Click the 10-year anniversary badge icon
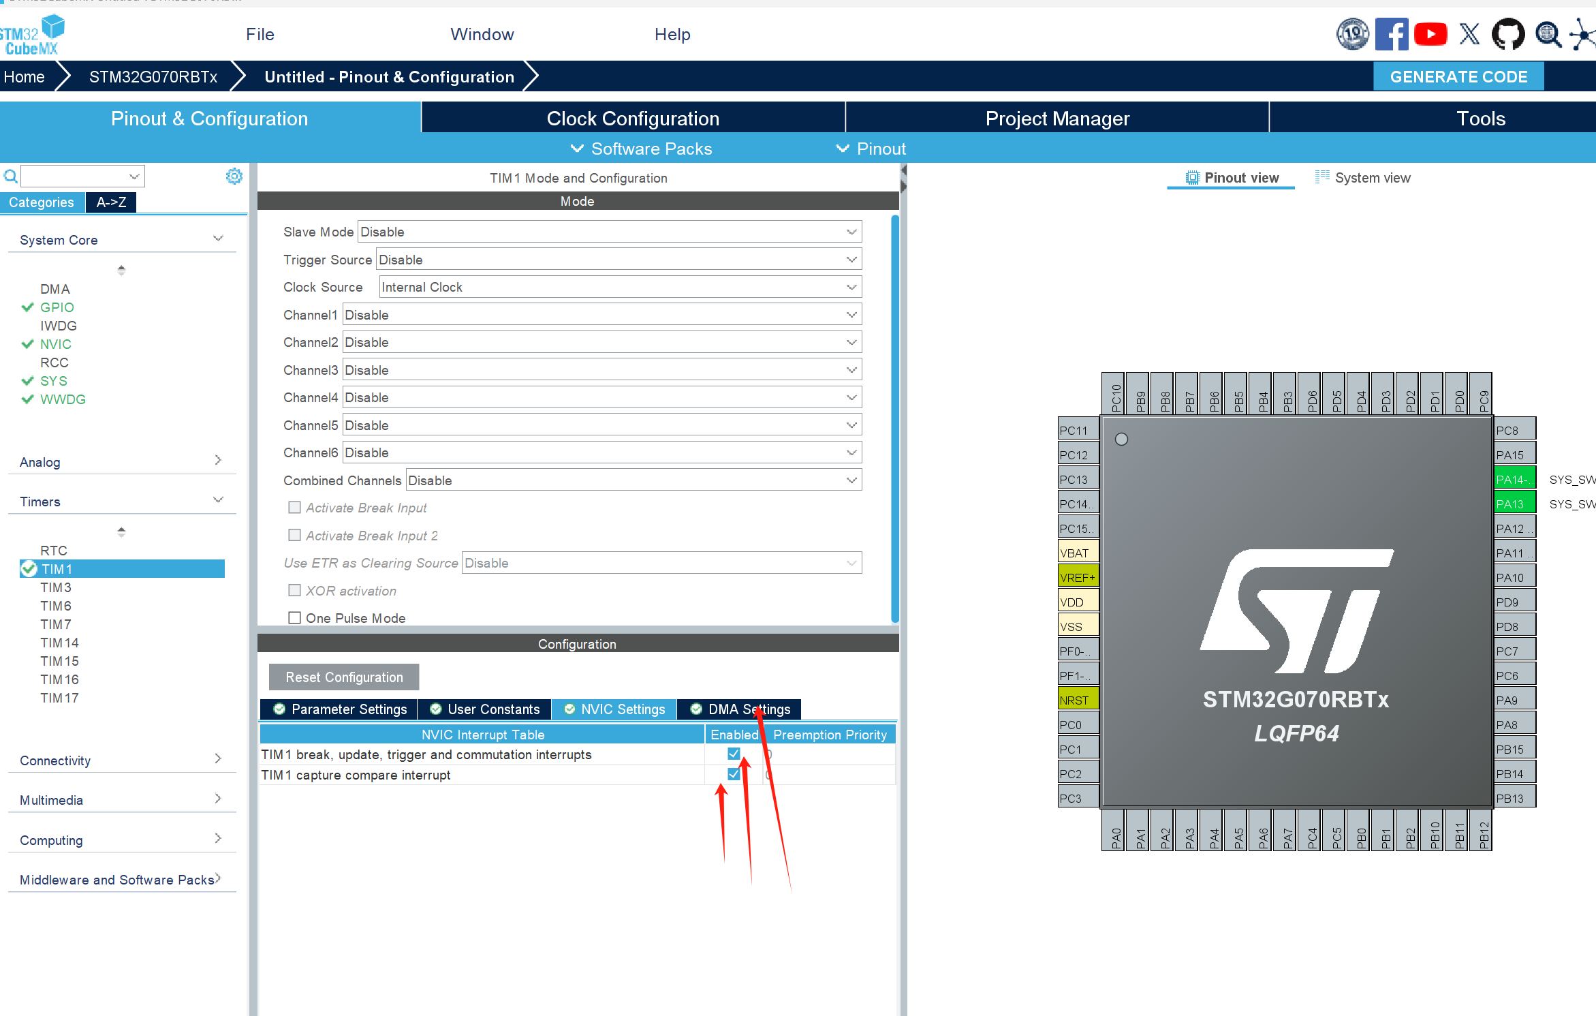Viewport: 1596px width, 1016px height. coord(1352,34)
